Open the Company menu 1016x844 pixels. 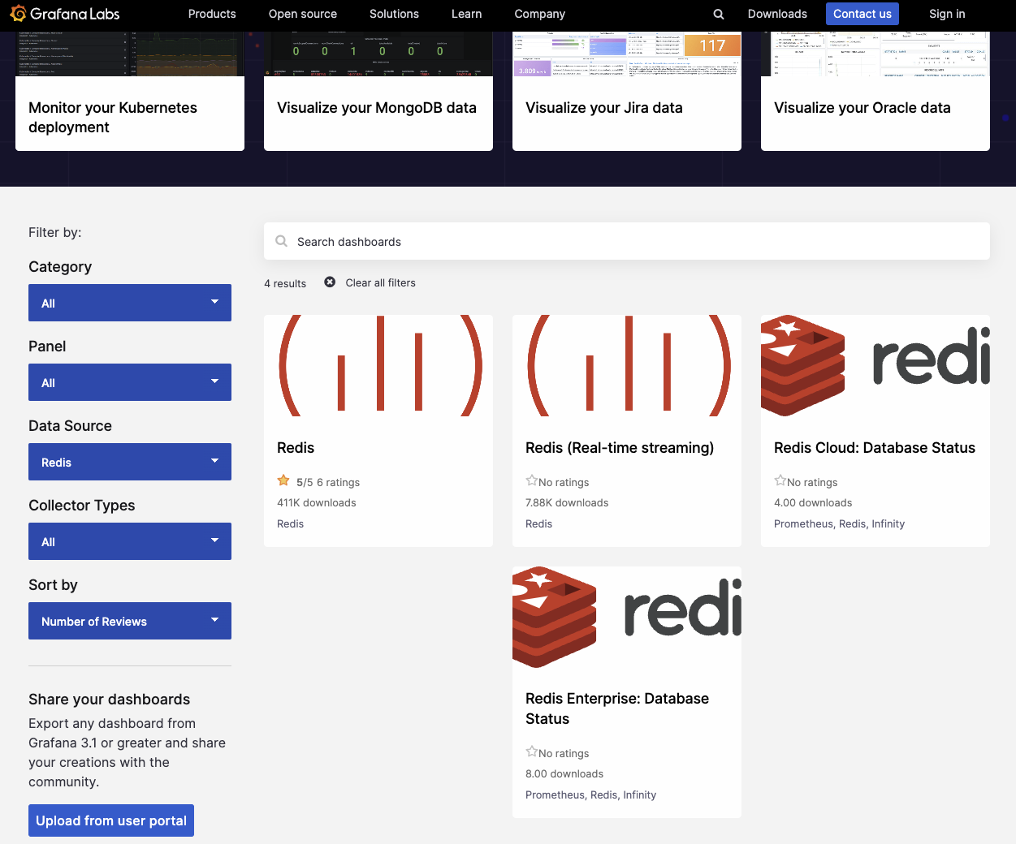(x=540, y=14)
